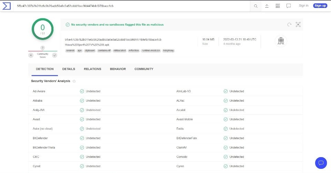Click the Alibaba vendor name
331x173 pixels.
pyautogui.click(x=38, y=101)
